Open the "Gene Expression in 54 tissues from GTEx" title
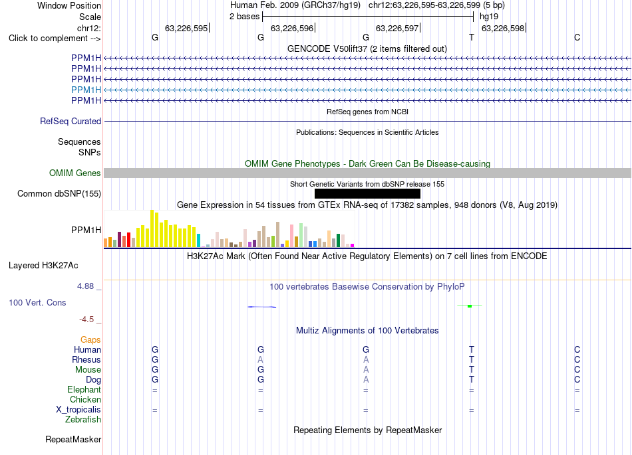This screenshot has height=455, width=632. click(367, 205)
